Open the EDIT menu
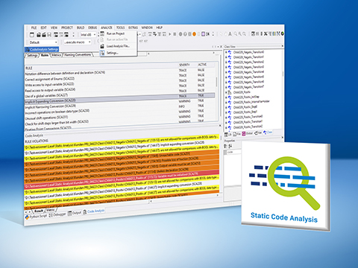 point(44,28)
